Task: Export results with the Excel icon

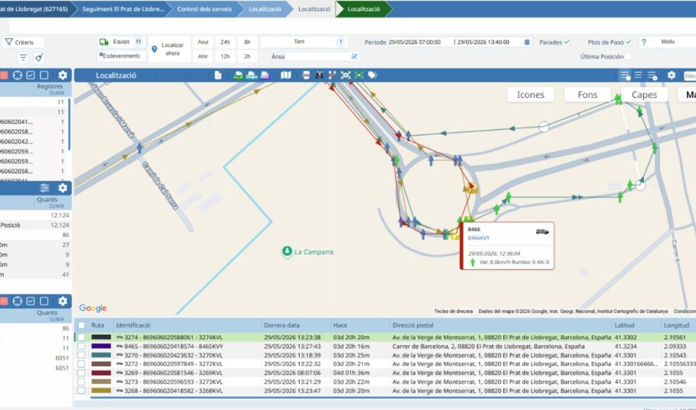Action: [x=238, y=75]
